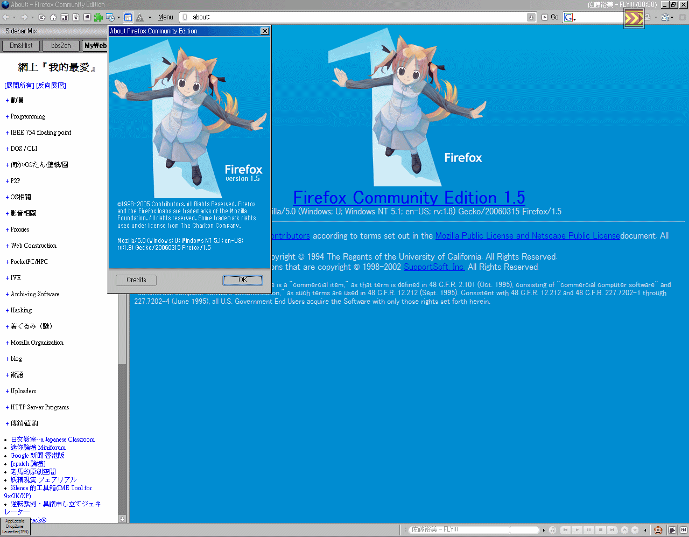Open the address bar history dropdown arrow
Viewport: 689px width, 537px height.
point(531,17)
